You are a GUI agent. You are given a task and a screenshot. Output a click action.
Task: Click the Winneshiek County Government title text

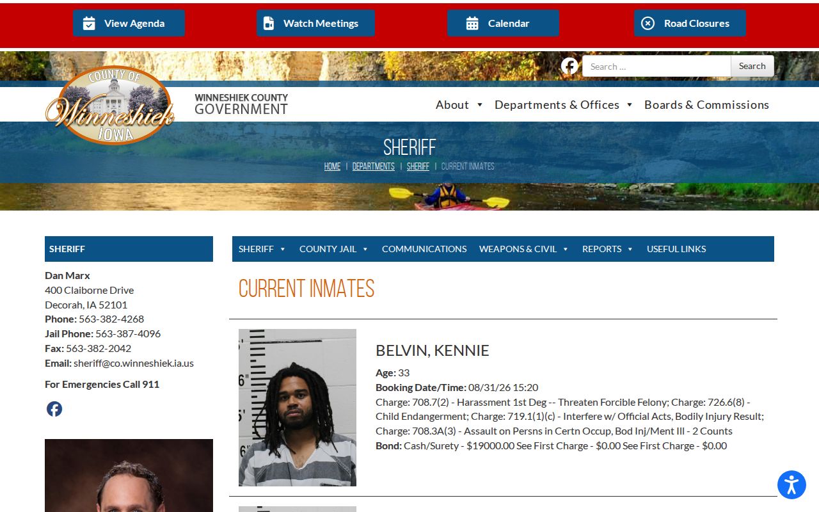pyautogui.click(x=241, y=104)
